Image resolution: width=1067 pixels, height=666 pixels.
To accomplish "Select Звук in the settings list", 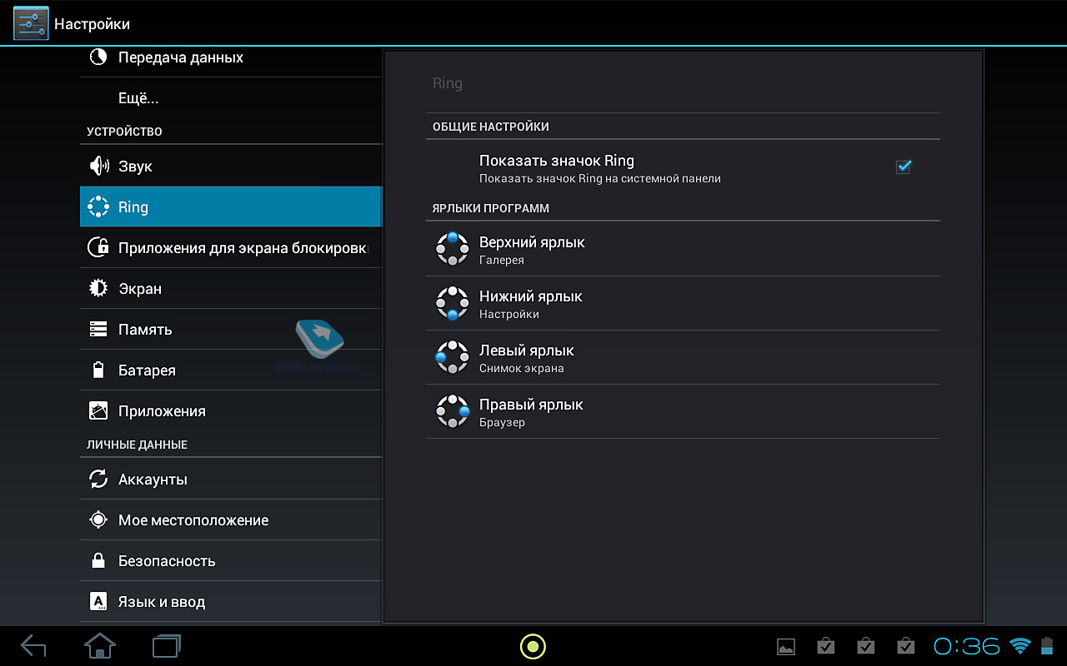I will [231, 166].
